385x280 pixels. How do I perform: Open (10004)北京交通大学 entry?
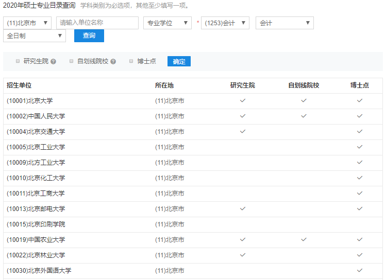point(36,132)
